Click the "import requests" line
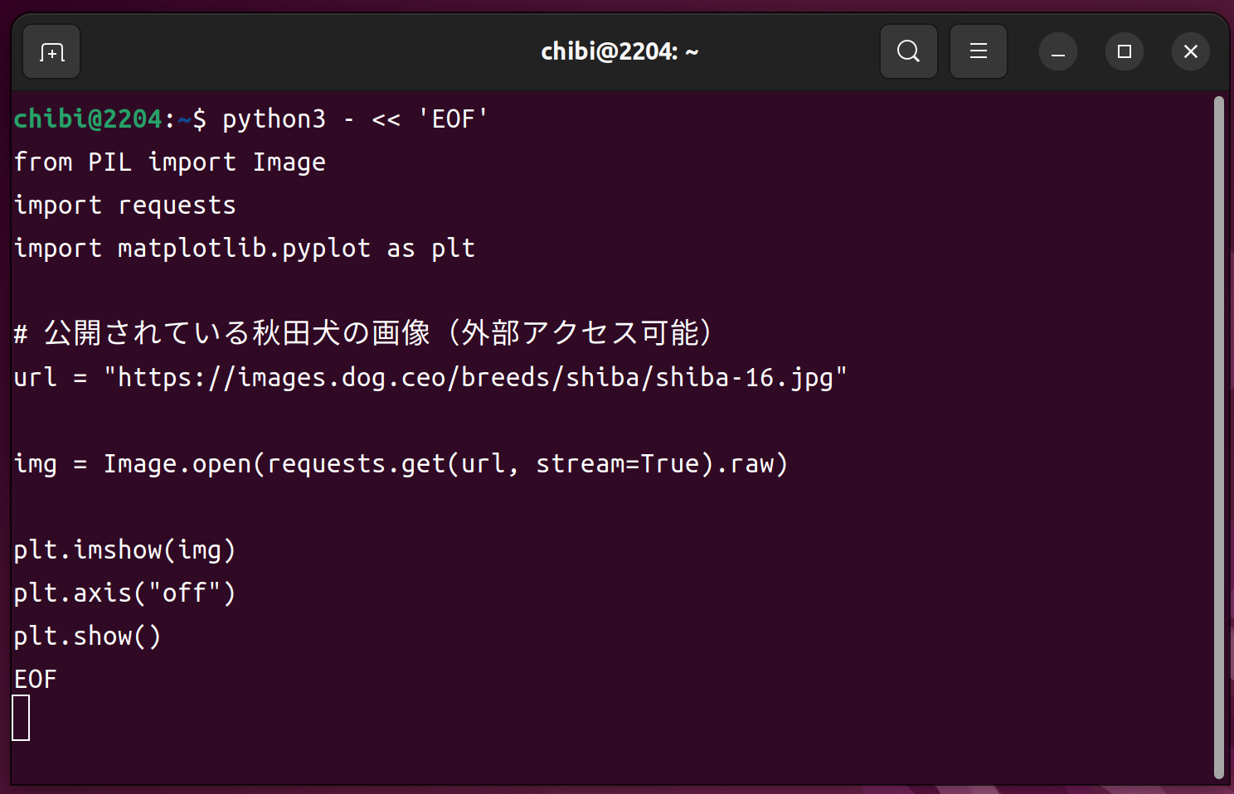This screenshot has width=1234, height=794. coord(125,206)
